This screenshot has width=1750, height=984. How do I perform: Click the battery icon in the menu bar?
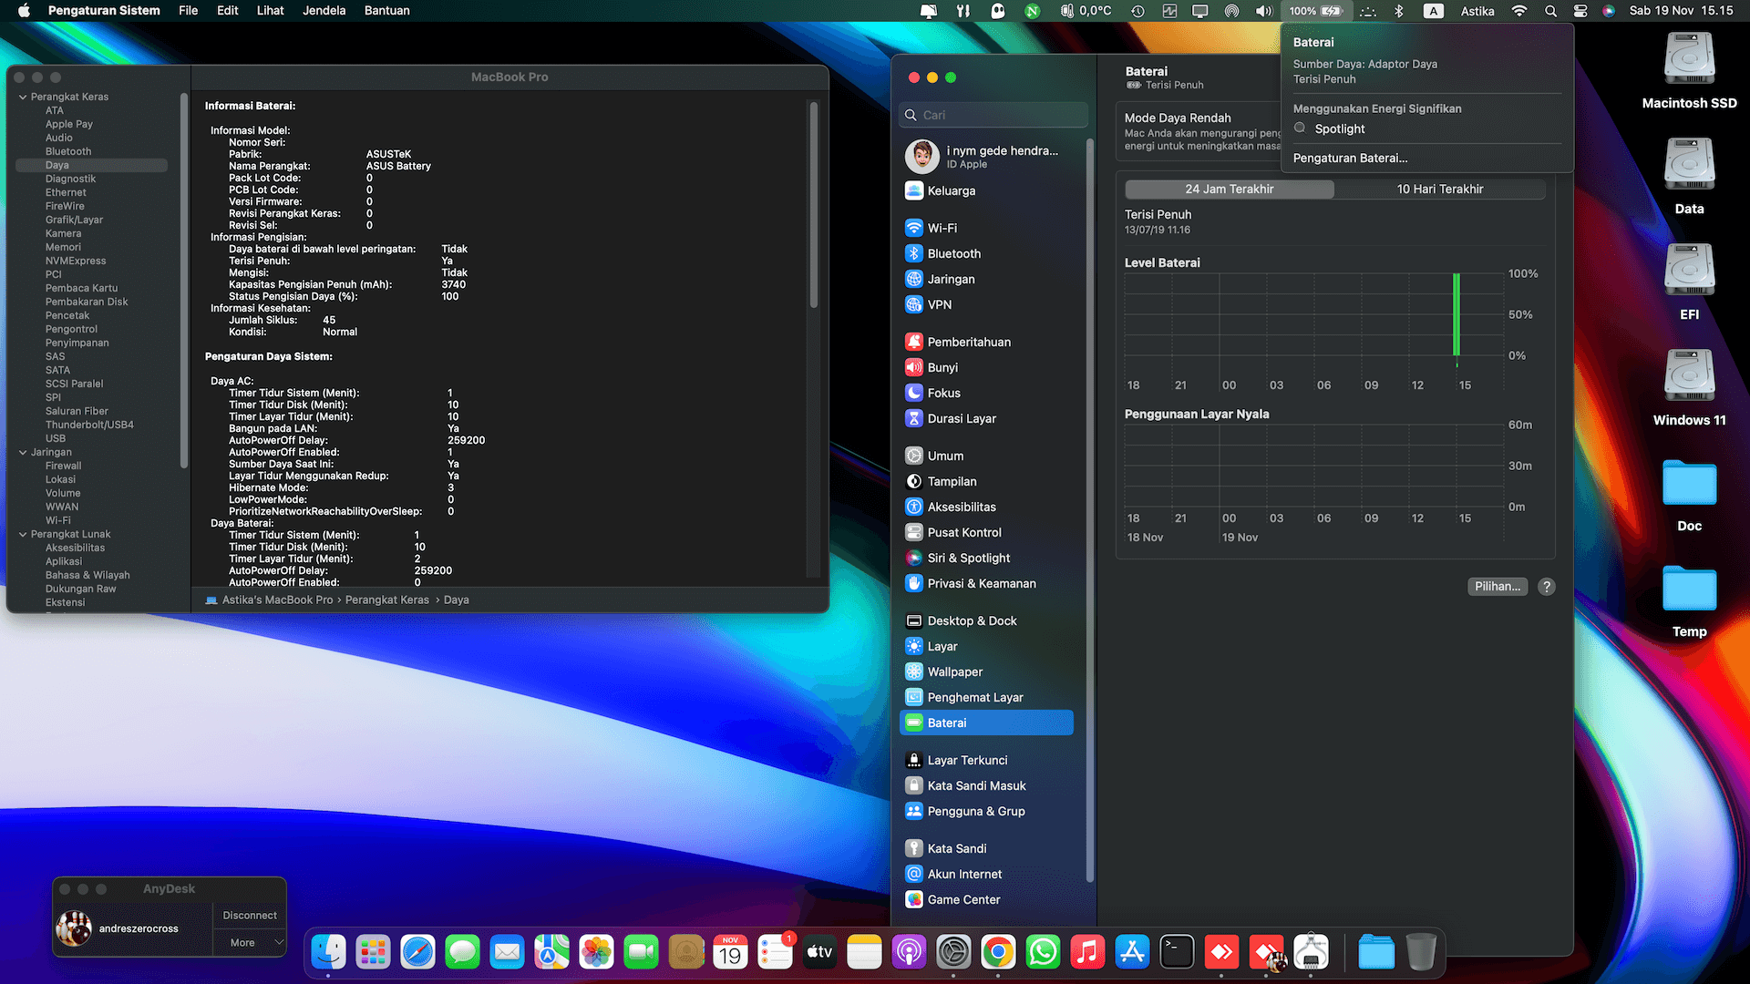[x=1314, y=11]
